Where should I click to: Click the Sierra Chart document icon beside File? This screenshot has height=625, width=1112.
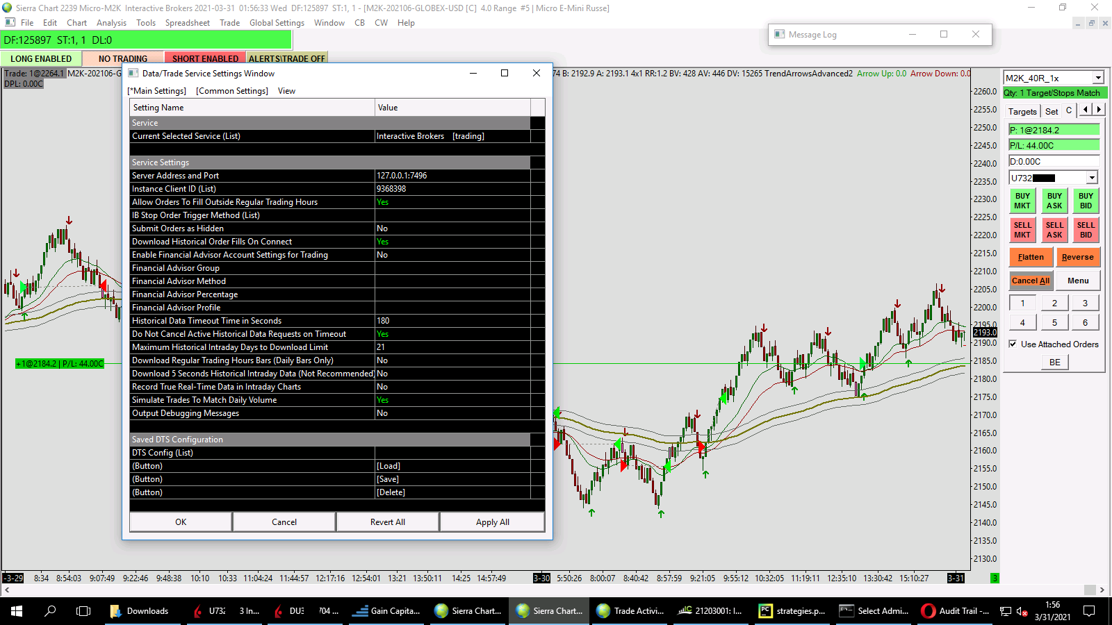coord(10,22)
